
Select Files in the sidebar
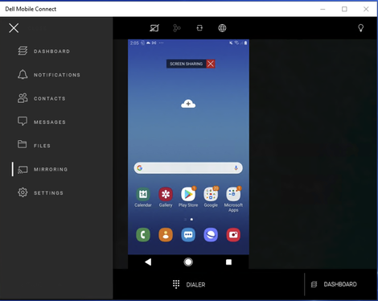point(34,146)
